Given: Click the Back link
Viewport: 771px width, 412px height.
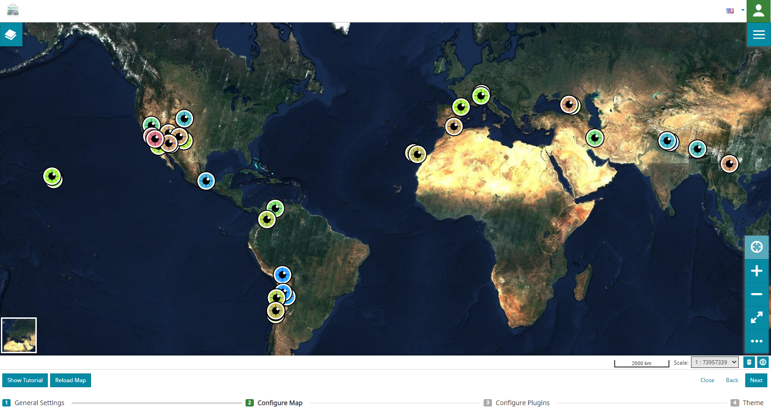Looking at the screenshot, I should pyautogui.click(x=731, y=380).
